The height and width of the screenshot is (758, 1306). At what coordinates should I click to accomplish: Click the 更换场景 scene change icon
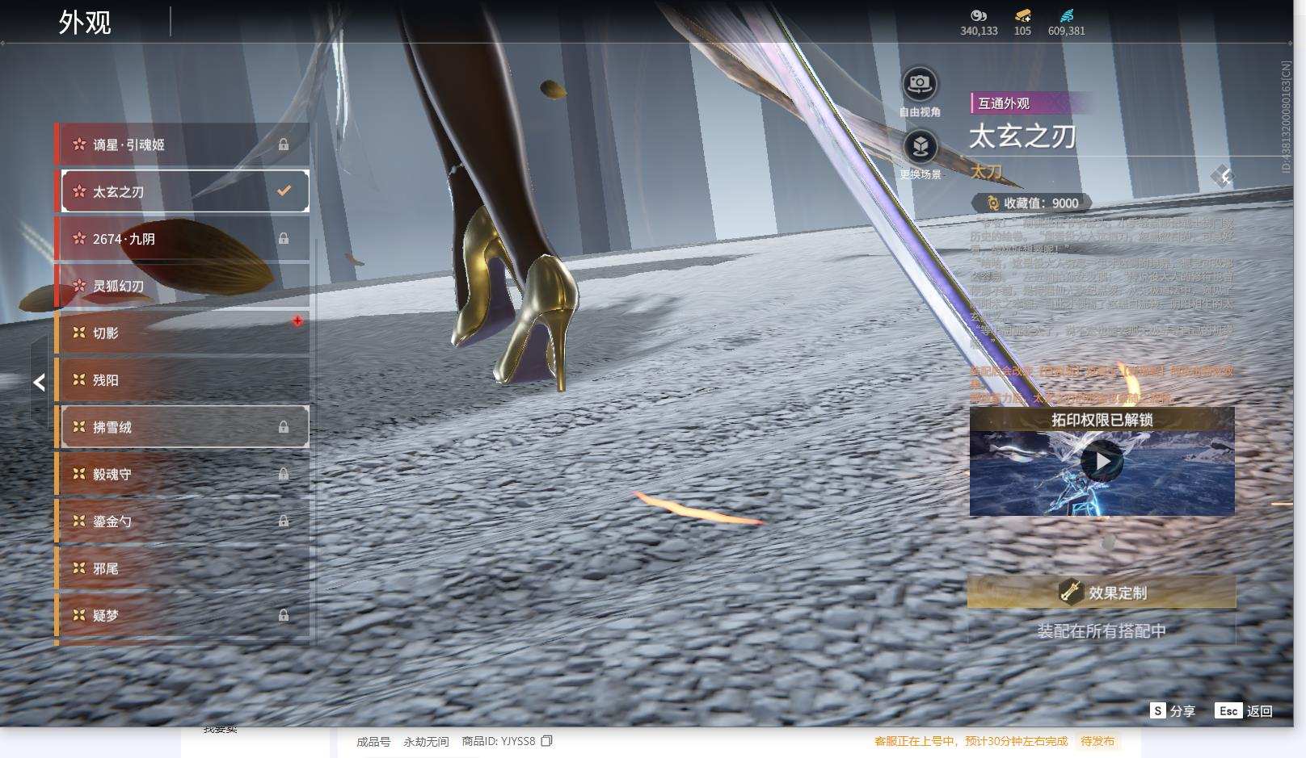(x=920, y=147)
